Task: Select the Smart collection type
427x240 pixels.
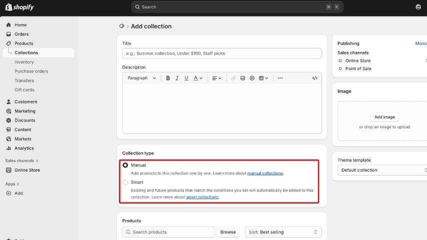Action: [x=125, y=182]
